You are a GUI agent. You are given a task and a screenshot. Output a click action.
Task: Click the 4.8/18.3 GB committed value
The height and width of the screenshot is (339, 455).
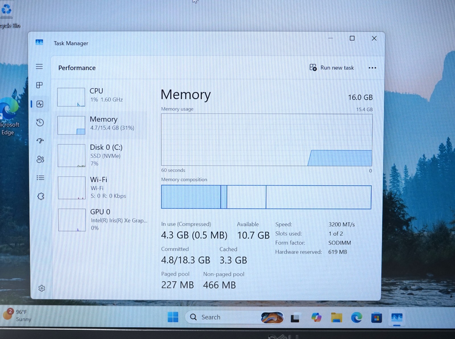pyautogui.click(x=185, y=260)
